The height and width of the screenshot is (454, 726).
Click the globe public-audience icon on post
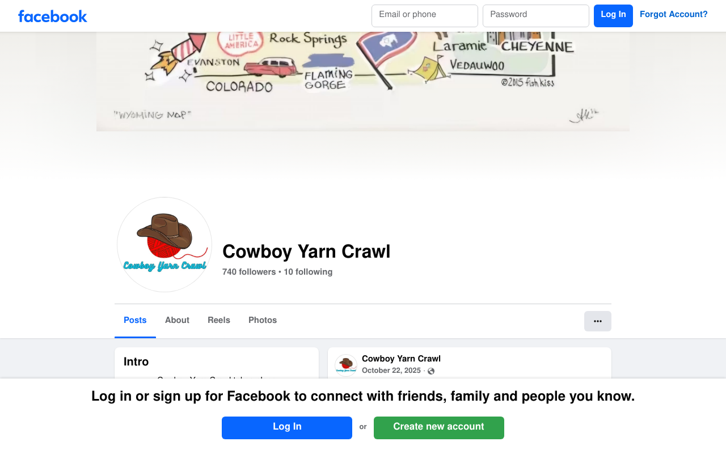point(431,371)
